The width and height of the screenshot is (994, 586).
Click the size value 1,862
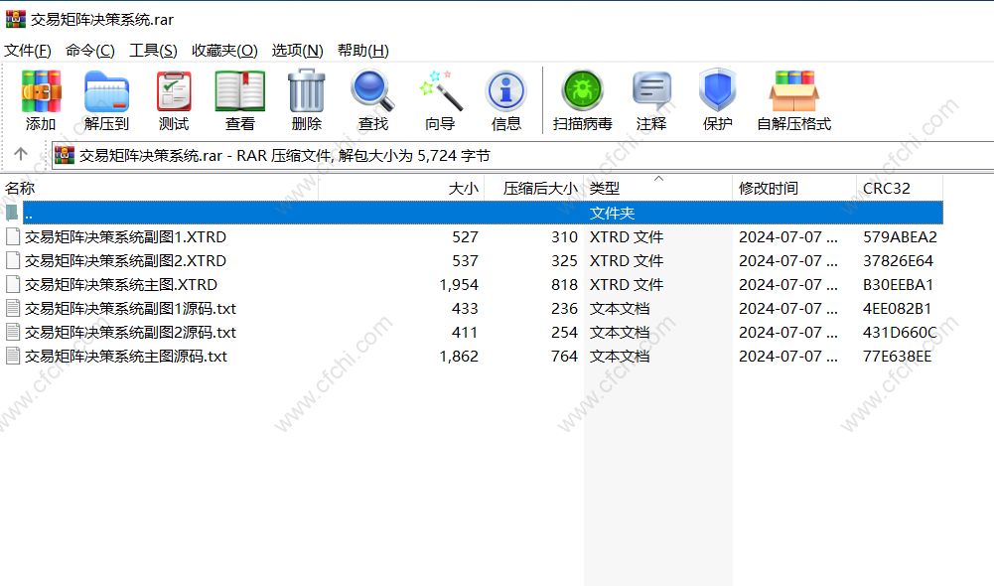point(459,357)
